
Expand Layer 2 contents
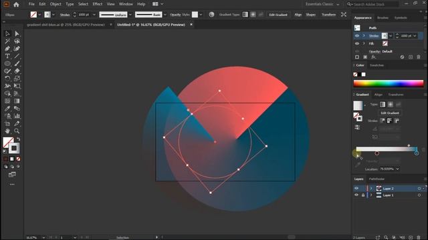[371, 188]
